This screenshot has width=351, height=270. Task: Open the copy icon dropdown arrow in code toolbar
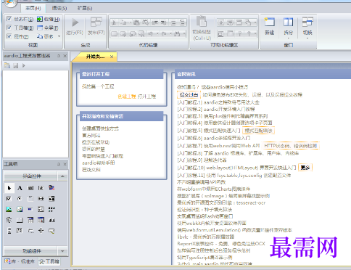click(130, 22)
